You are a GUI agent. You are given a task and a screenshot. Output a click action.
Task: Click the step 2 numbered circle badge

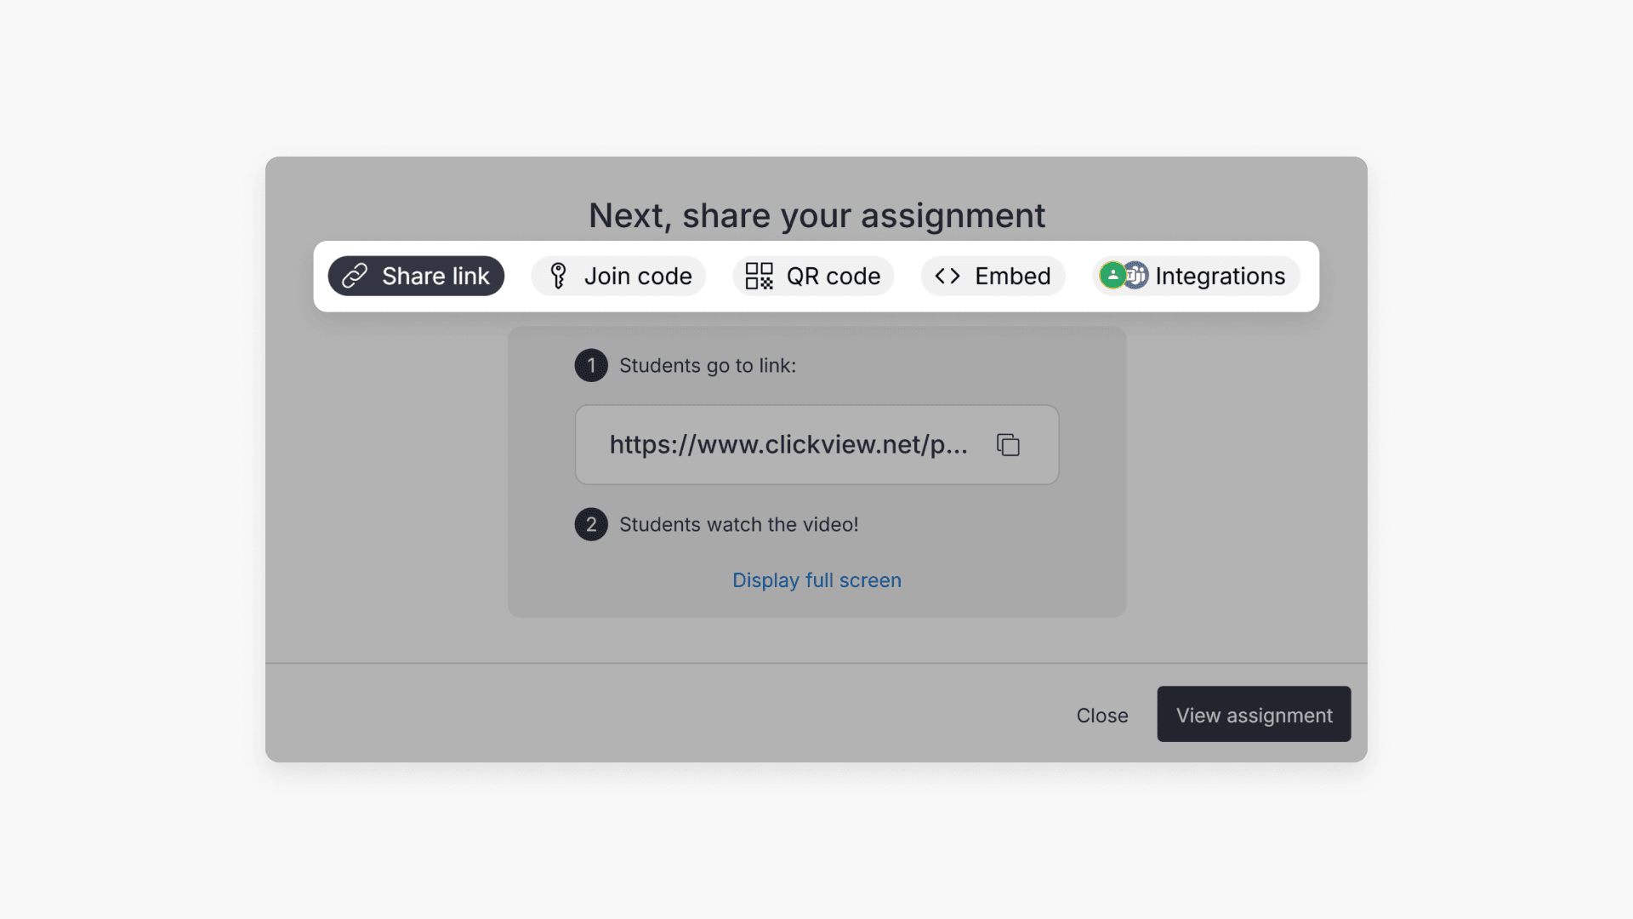(x=590, y=524)
